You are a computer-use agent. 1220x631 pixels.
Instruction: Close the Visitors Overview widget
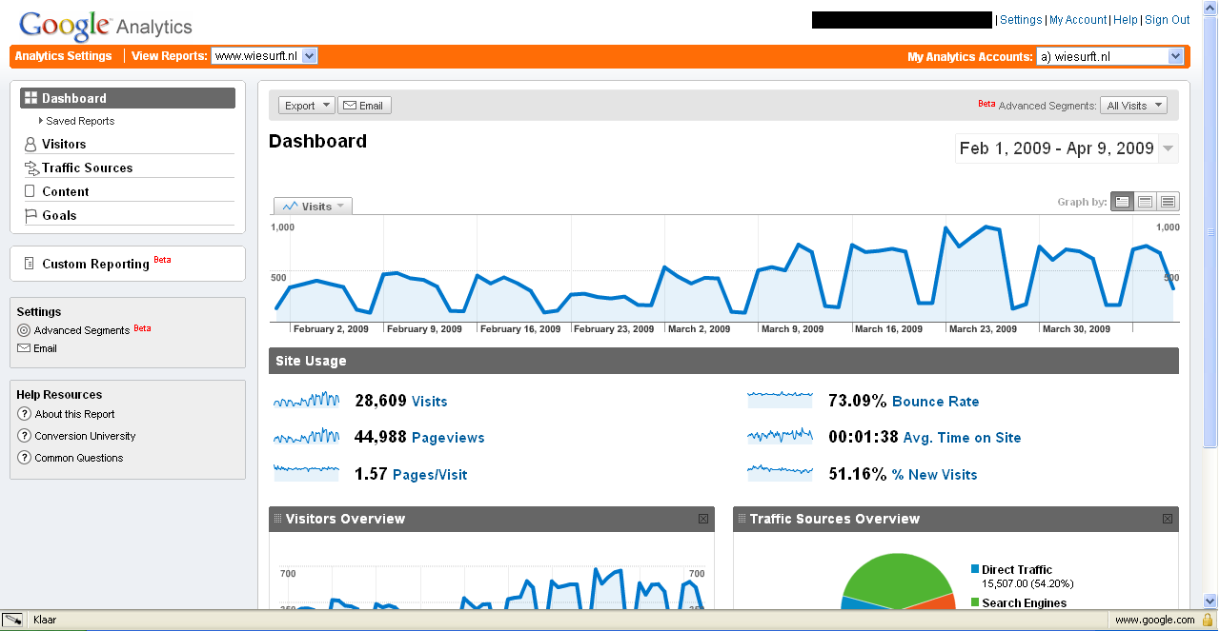tap(703, 519)
